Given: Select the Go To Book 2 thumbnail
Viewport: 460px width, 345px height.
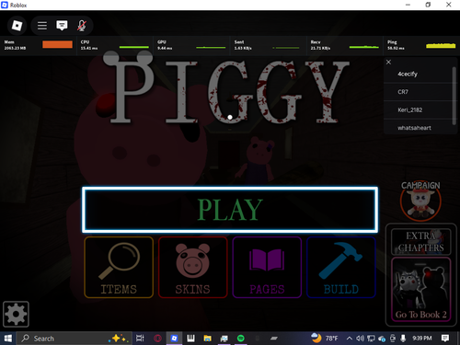Looking at the screenshot, I should 421,290.
